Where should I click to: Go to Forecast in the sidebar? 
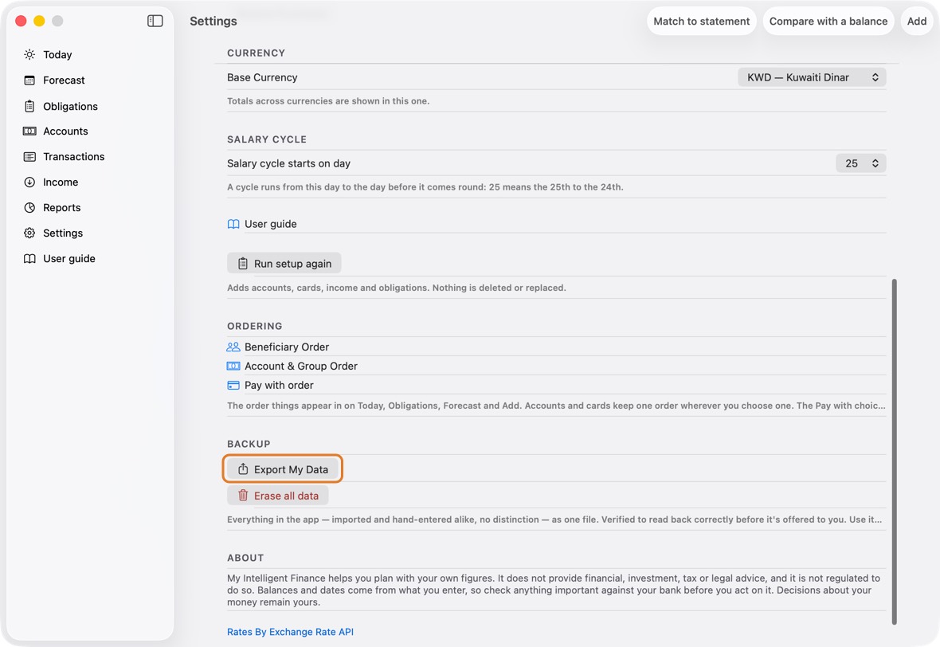[64, 80]
